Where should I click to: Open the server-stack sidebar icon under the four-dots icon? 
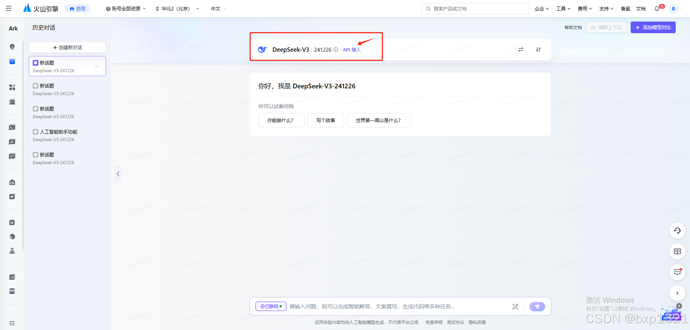tap(12, 102)
